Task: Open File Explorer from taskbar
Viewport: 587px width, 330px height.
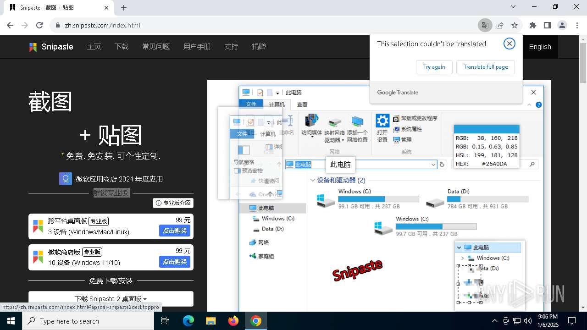Action: pos(210,321)
